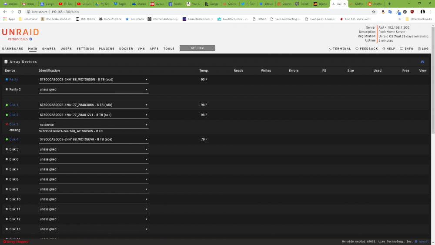The height and width of the screenshot is (245, 435).
Task: Reload the page with browser refresh icon
Action: [20, 12]
